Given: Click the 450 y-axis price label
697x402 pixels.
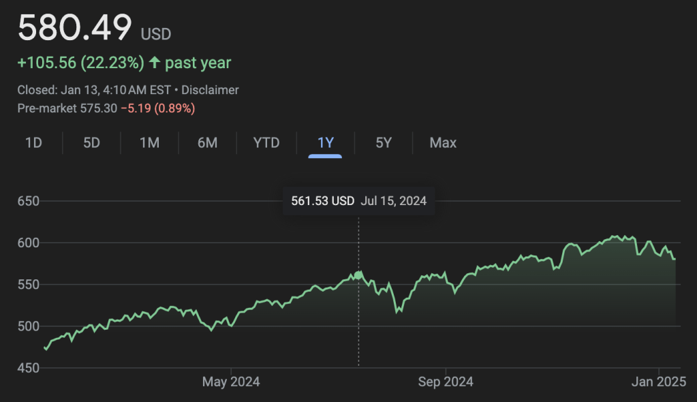Looking at the screenshot, I should click(x=29, y=369).
